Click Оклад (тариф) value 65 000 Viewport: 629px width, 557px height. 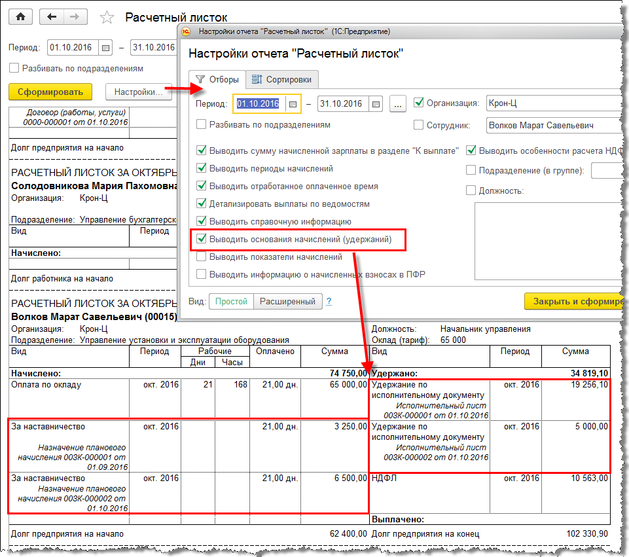[454, 340]
